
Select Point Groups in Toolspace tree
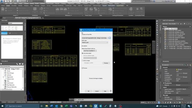[10, 73]
